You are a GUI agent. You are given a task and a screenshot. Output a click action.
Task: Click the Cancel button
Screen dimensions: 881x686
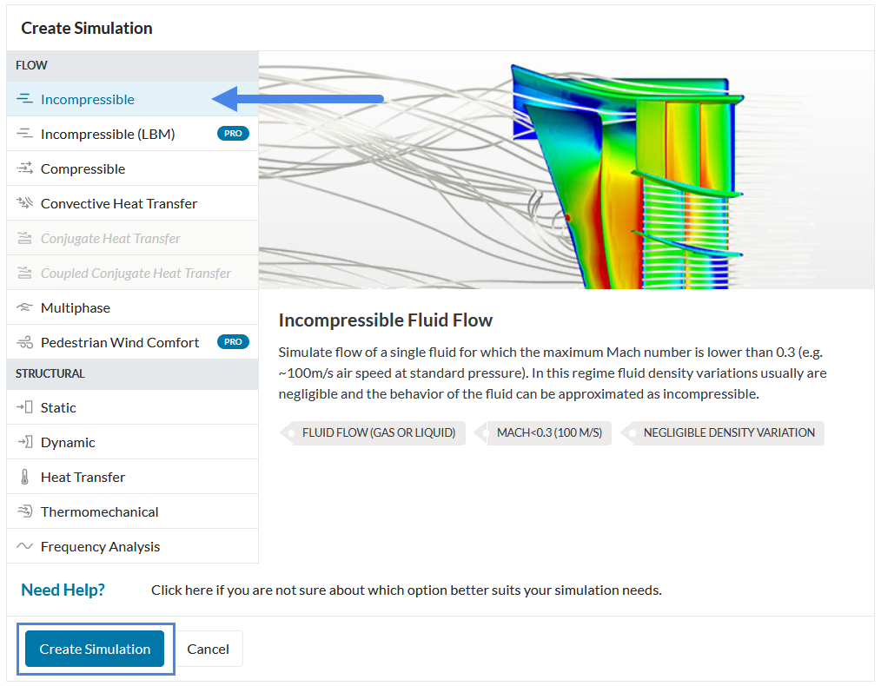209,649
